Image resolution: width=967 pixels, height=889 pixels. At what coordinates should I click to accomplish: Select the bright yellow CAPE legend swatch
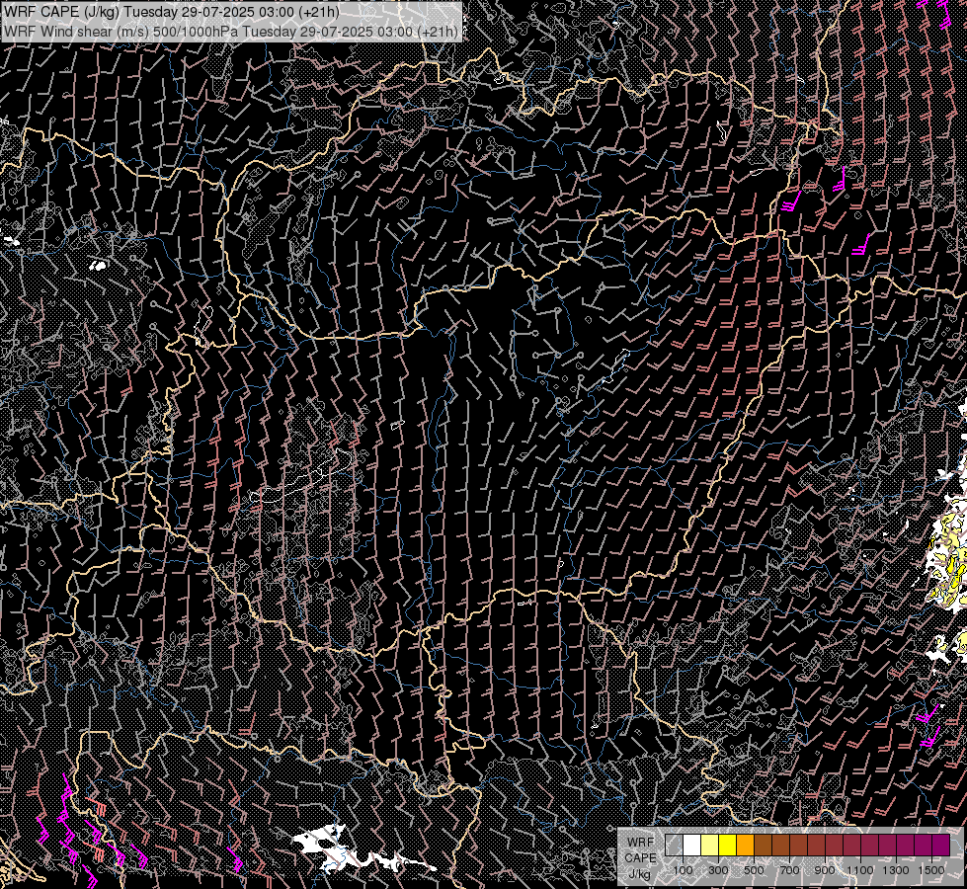pos(728,845)
